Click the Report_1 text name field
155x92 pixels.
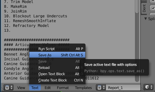(x=123, y=87)
